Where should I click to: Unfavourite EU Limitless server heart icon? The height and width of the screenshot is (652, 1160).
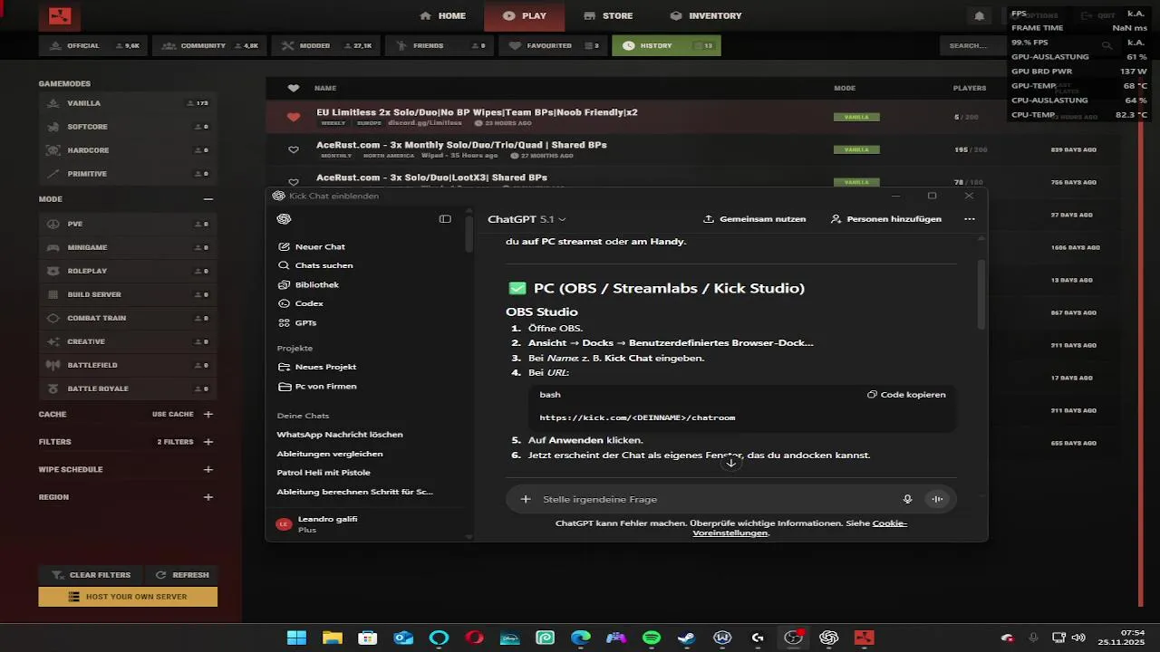click(293, 117)
